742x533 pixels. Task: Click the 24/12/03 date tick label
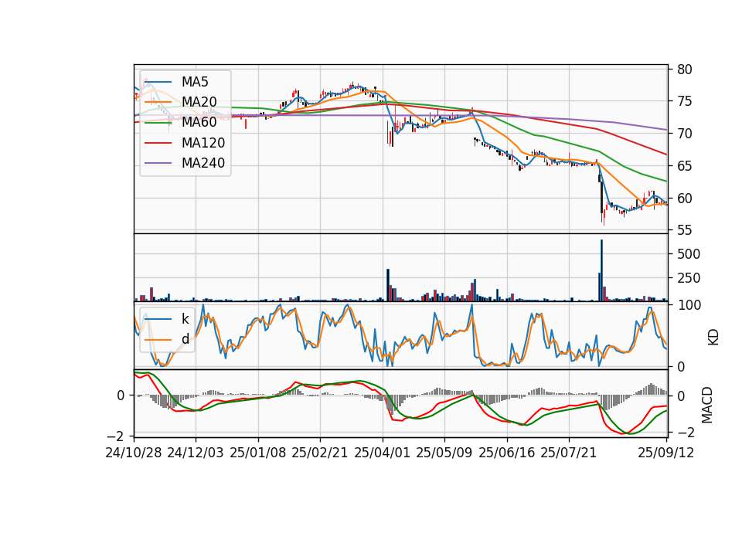[x=196, y=453]
